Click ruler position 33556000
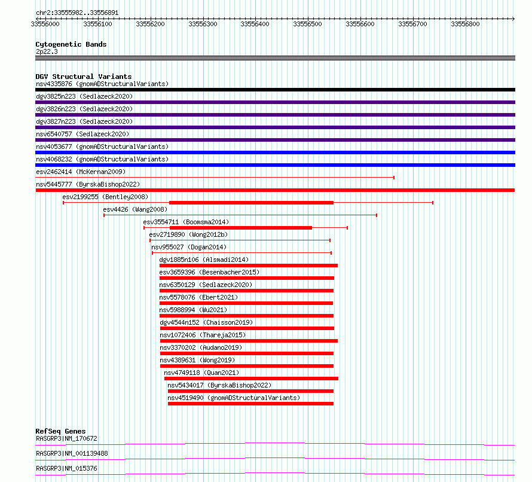 click(x=45, y=24)
